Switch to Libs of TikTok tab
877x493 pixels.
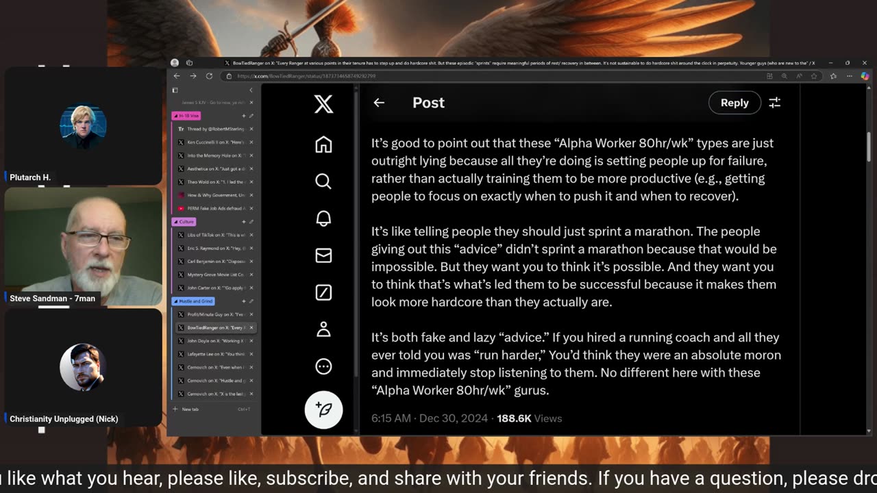[x=215, y=235]
